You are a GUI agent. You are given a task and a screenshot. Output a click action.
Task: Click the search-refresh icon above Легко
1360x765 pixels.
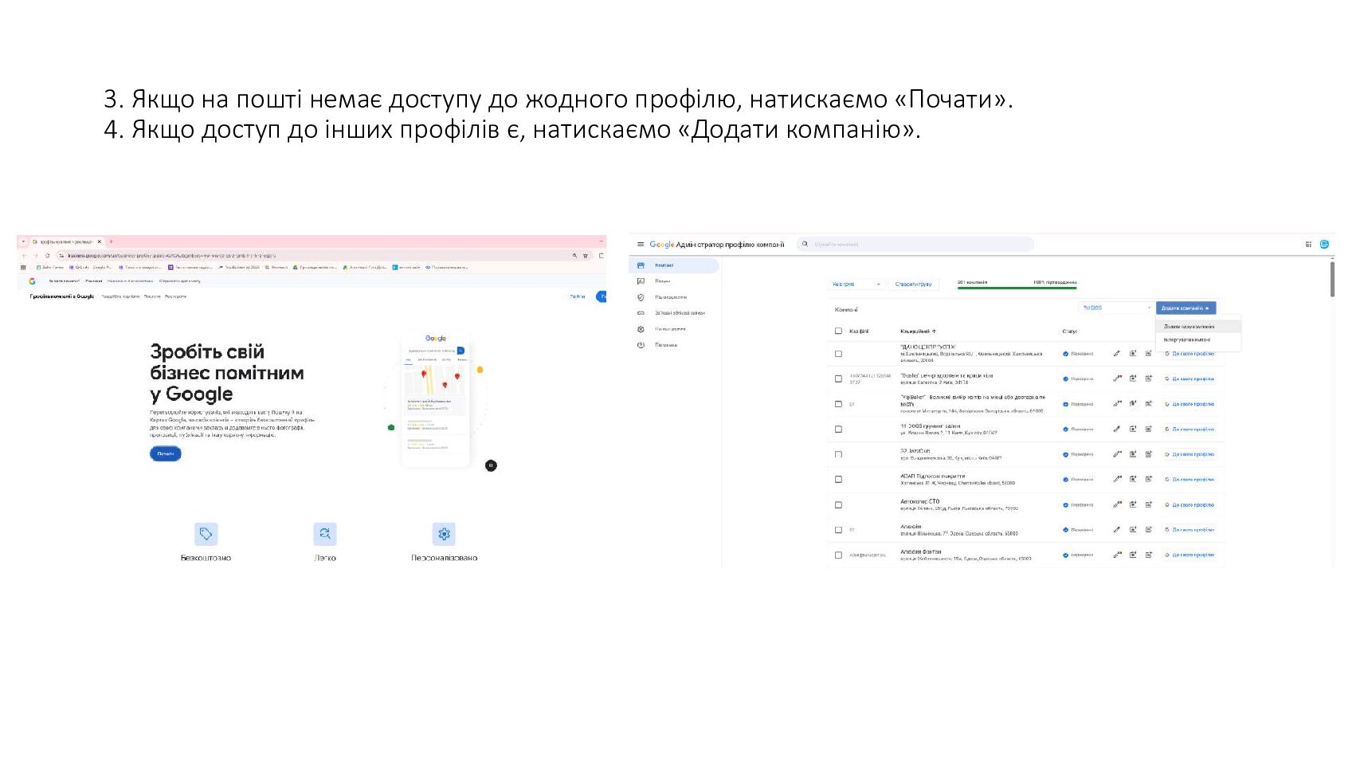click(x=325, y=534)
